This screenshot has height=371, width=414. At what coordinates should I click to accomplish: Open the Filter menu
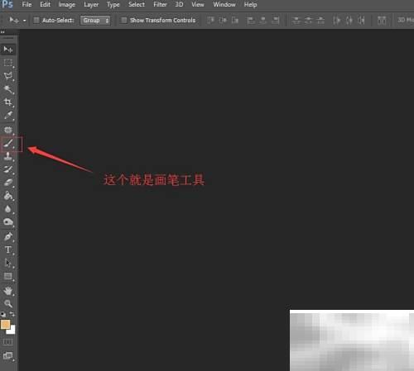(x=160, y=5)
